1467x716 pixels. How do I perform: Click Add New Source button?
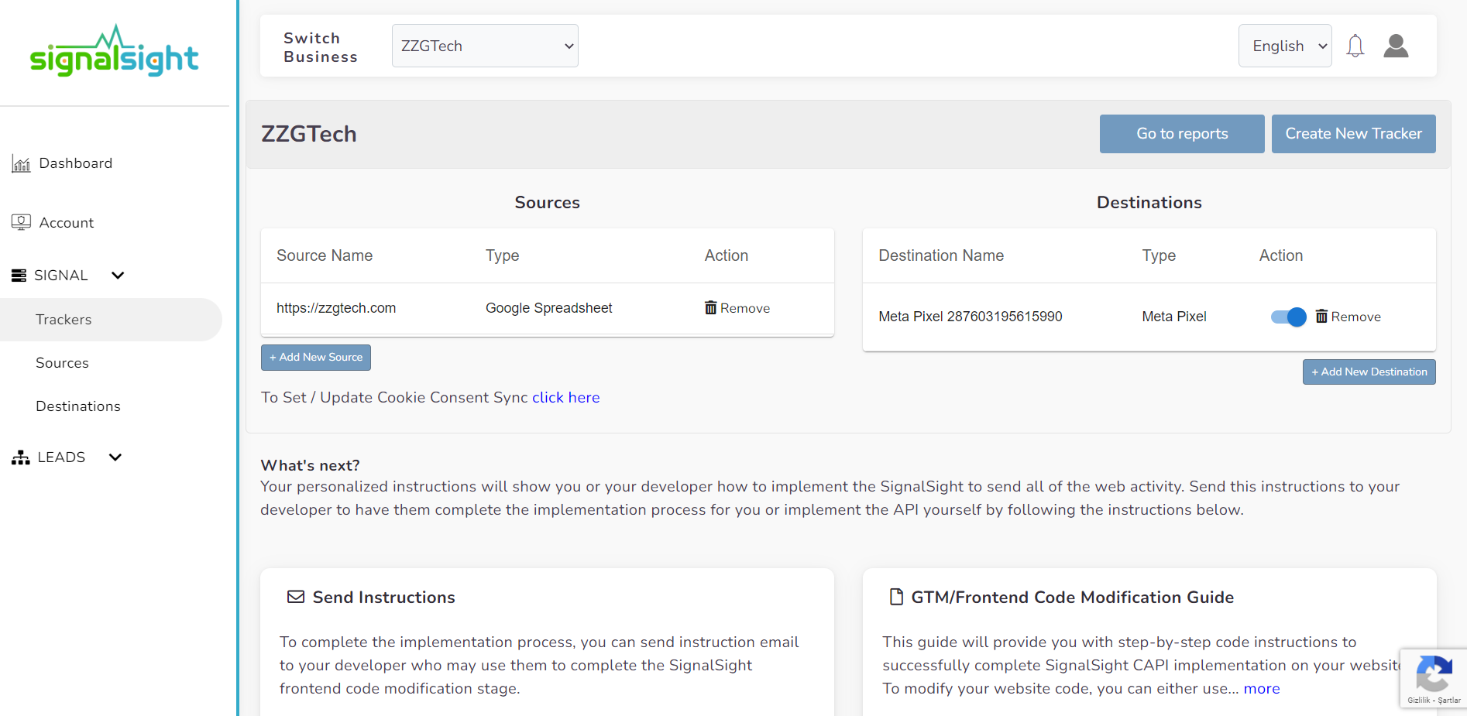click(x=316, y=358)
